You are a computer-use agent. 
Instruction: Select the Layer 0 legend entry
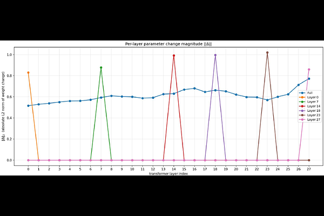[x=309, y=97]
